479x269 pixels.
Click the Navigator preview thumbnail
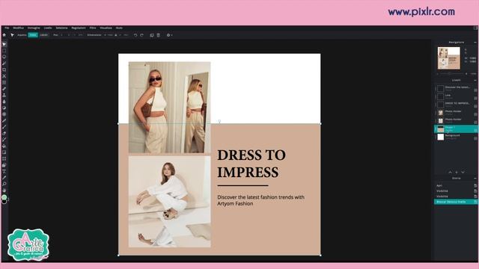point(449,58)
